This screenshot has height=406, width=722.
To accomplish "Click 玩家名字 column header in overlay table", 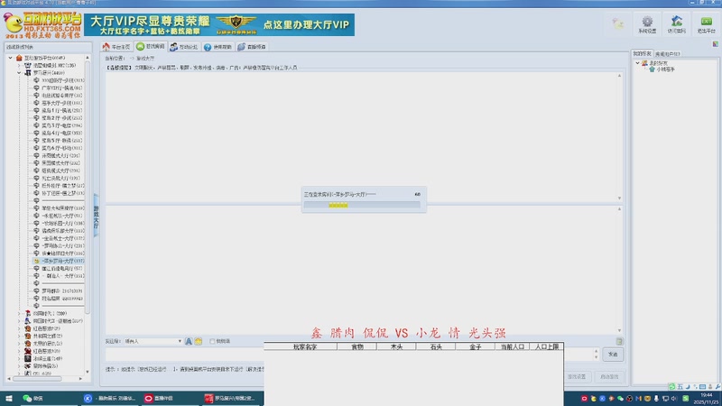I will (x=305, y=346).
